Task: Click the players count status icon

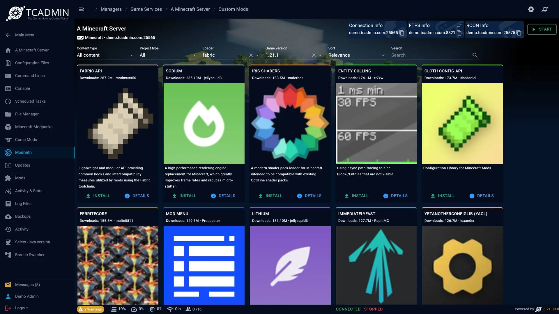Action: [188, 309]
